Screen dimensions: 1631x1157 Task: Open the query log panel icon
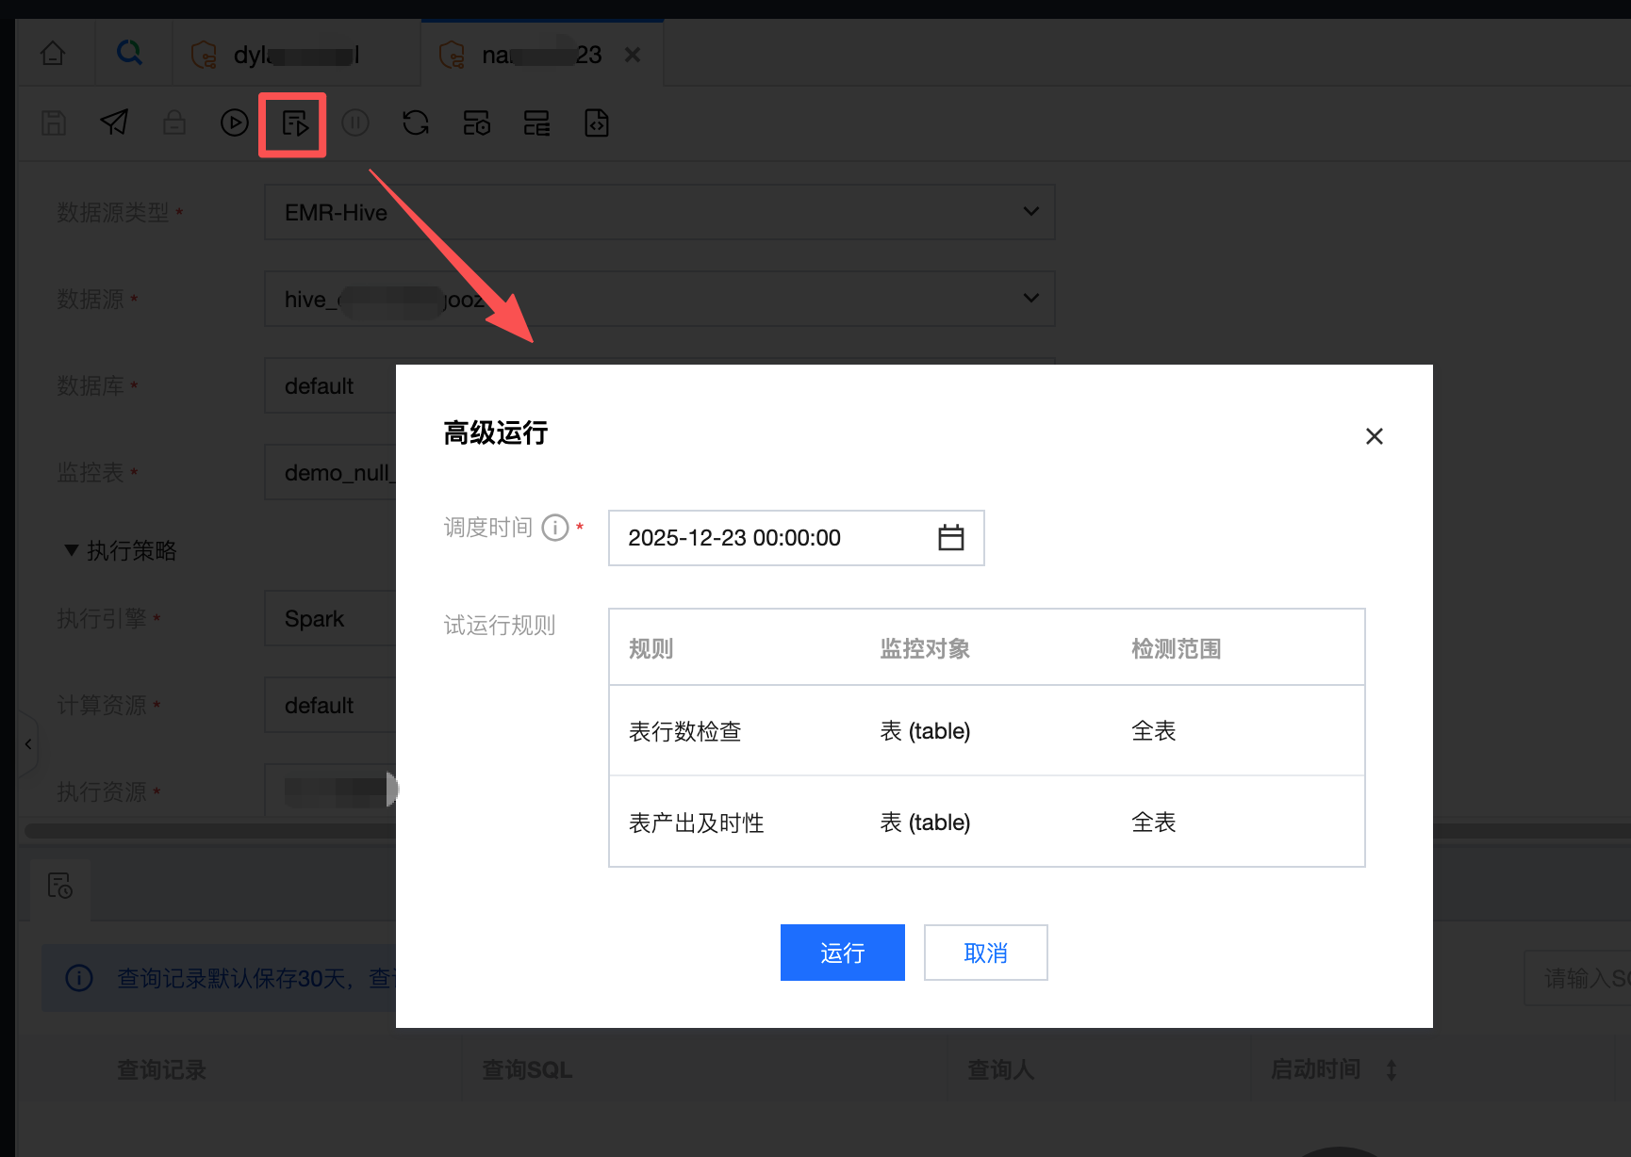60,886
